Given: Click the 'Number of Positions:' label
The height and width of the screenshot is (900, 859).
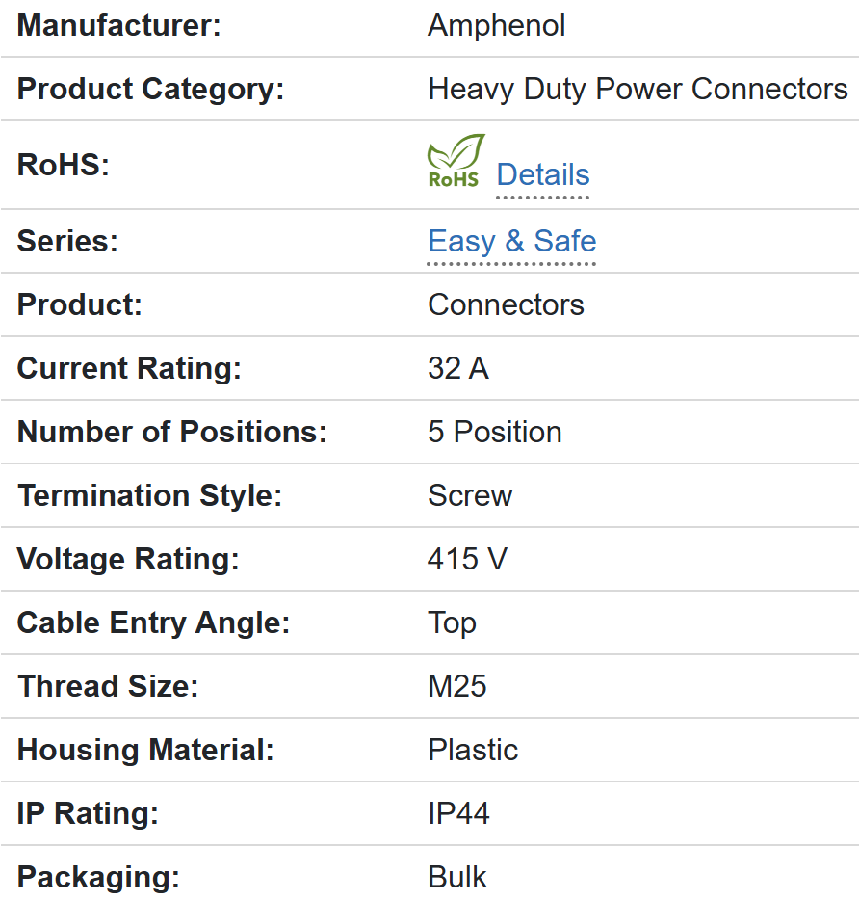Looking at the screenshot, I should coord(172,432).
